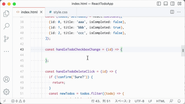Click the 'ccc' title string on line 40

tap(81, 33)
